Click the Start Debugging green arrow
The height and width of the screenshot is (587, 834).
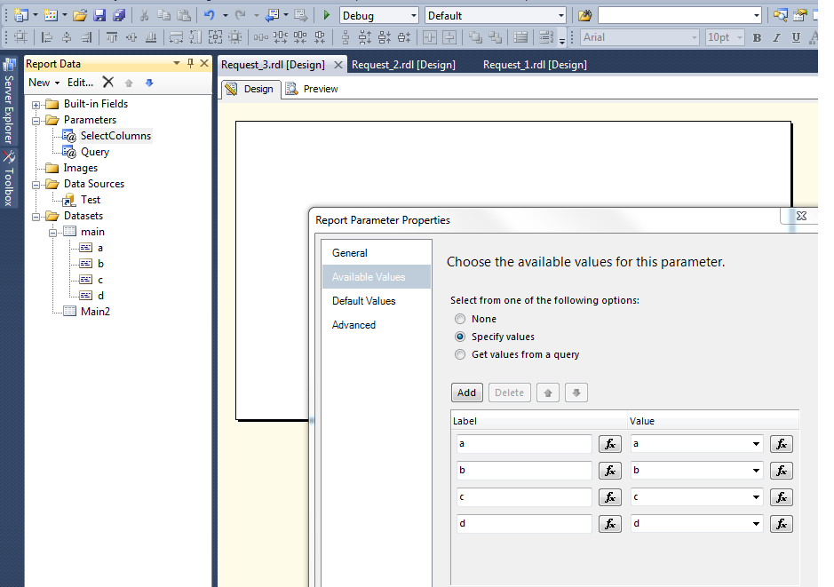pyautogui.click(x=326, y=15)
